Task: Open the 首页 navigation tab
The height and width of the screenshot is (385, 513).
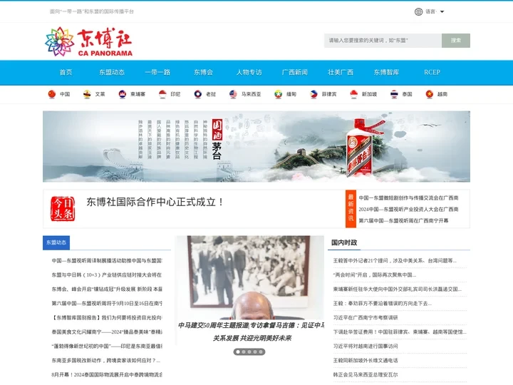Action: click(x=66, y=72)
